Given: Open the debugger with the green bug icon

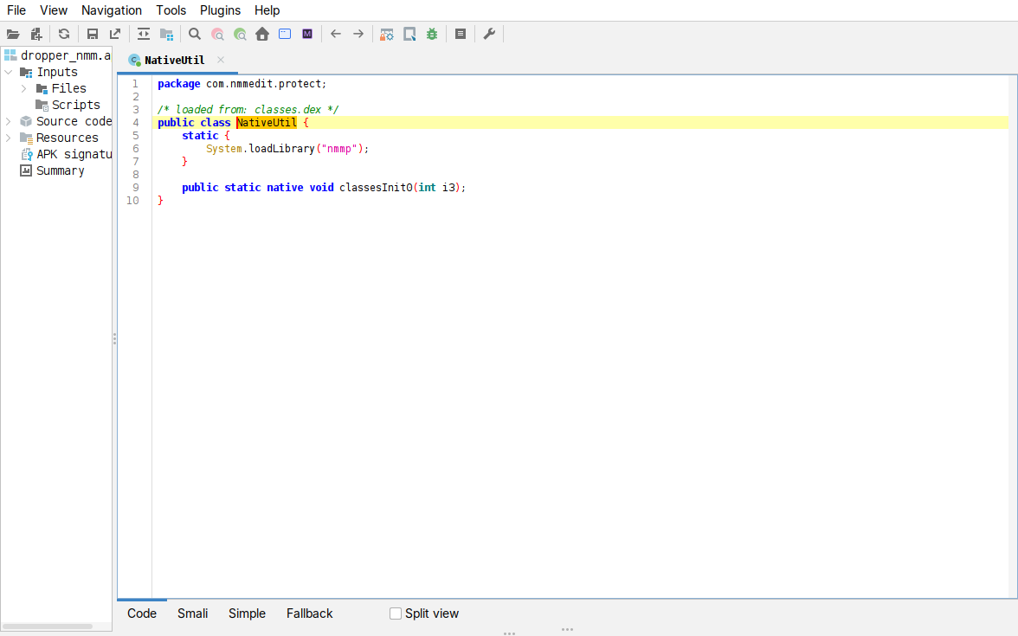Looking at the screenshot, I should [x=432, y=35].
